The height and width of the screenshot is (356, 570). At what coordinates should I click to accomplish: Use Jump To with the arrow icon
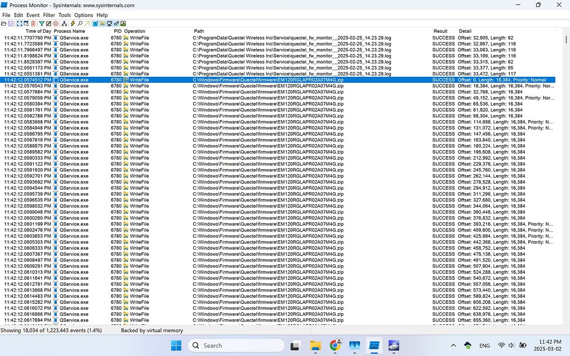[x=87, y=23]
